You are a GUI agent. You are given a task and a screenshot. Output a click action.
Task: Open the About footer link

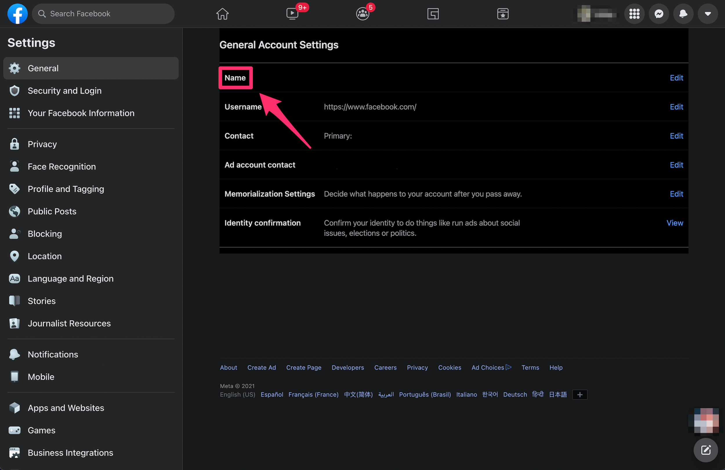pos(229,368)
